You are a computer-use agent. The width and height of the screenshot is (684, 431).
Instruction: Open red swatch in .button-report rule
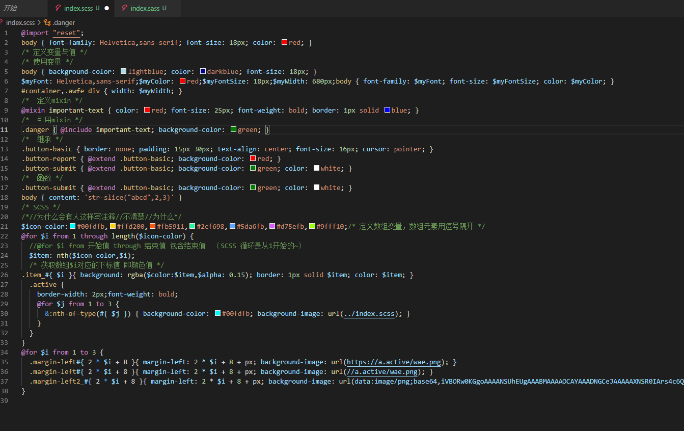click(x=253, y=159)
